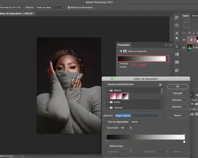Open the Propiedades panel menu icon
The height and width of the screenshot is (158, 198).
click(x=171, y=45)
